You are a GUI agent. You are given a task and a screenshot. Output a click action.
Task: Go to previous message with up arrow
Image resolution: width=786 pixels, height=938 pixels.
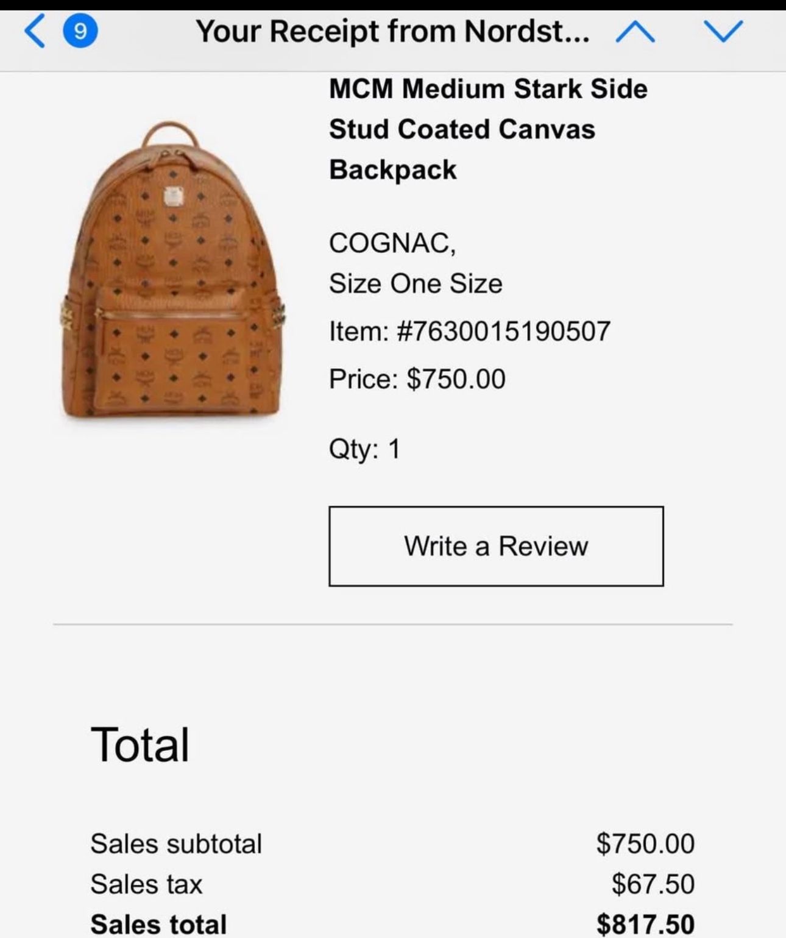(635, 32)
